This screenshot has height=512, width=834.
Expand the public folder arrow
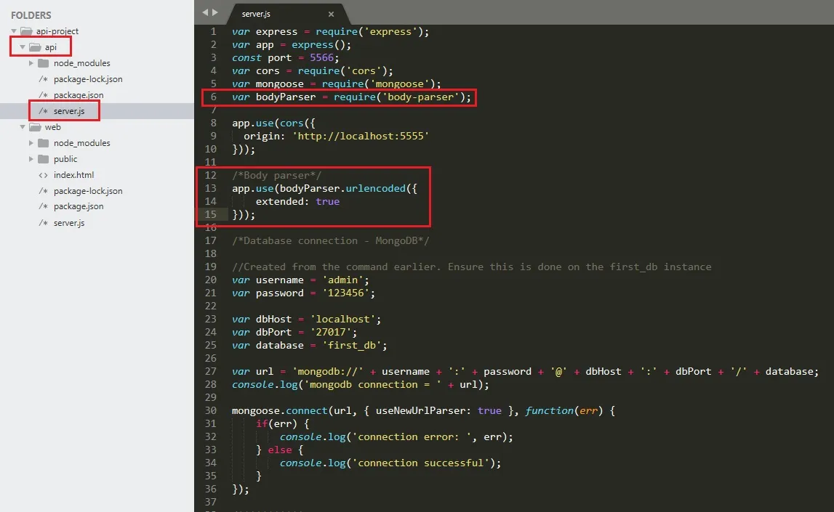tap(31, 159)
